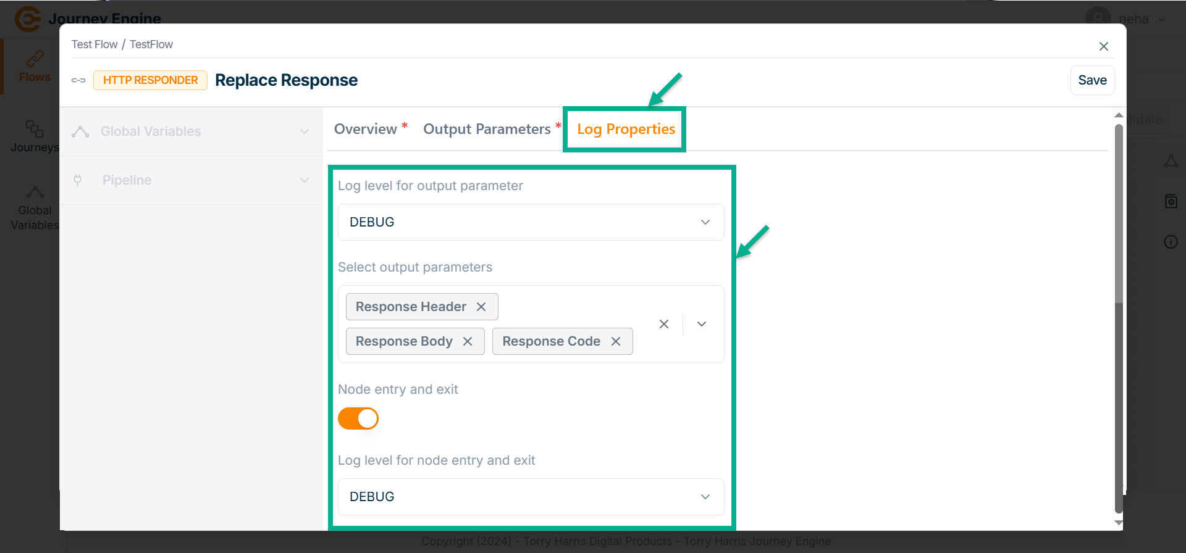Remove the Response Header tag
The width and height of the screenshot is (1186, 553).
(x=481, y=307)
